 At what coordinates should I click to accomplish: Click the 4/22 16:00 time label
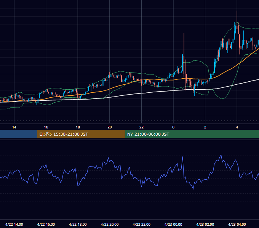[46, 224]
